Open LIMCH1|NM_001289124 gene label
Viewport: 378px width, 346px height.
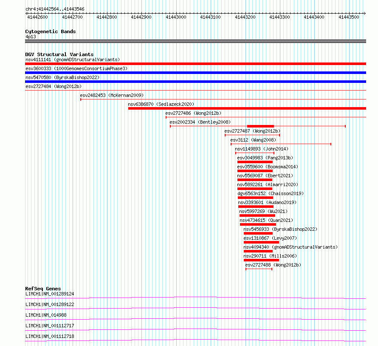pos(50,294)
